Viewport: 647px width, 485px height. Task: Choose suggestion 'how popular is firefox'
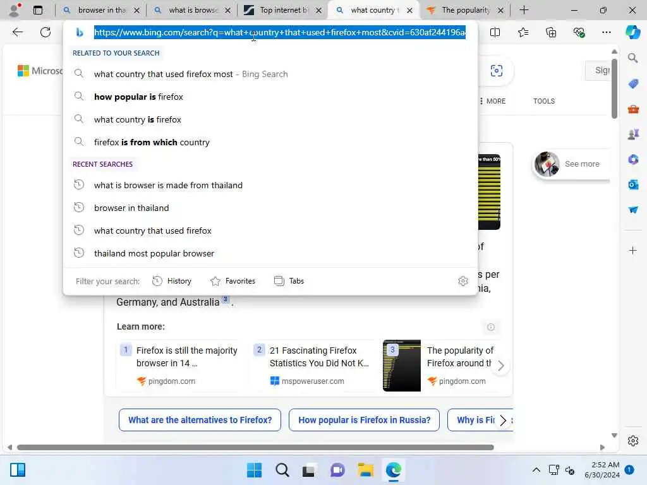click(270, 97)
